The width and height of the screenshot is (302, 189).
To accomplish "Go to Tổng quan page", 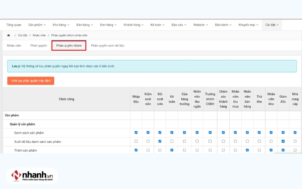I will (14, 25).
